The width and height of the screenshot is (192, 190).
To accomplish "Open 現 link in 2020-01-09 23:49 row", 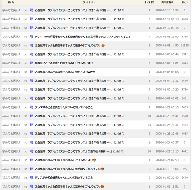I will pyautogui.click(x=32, y=178).
